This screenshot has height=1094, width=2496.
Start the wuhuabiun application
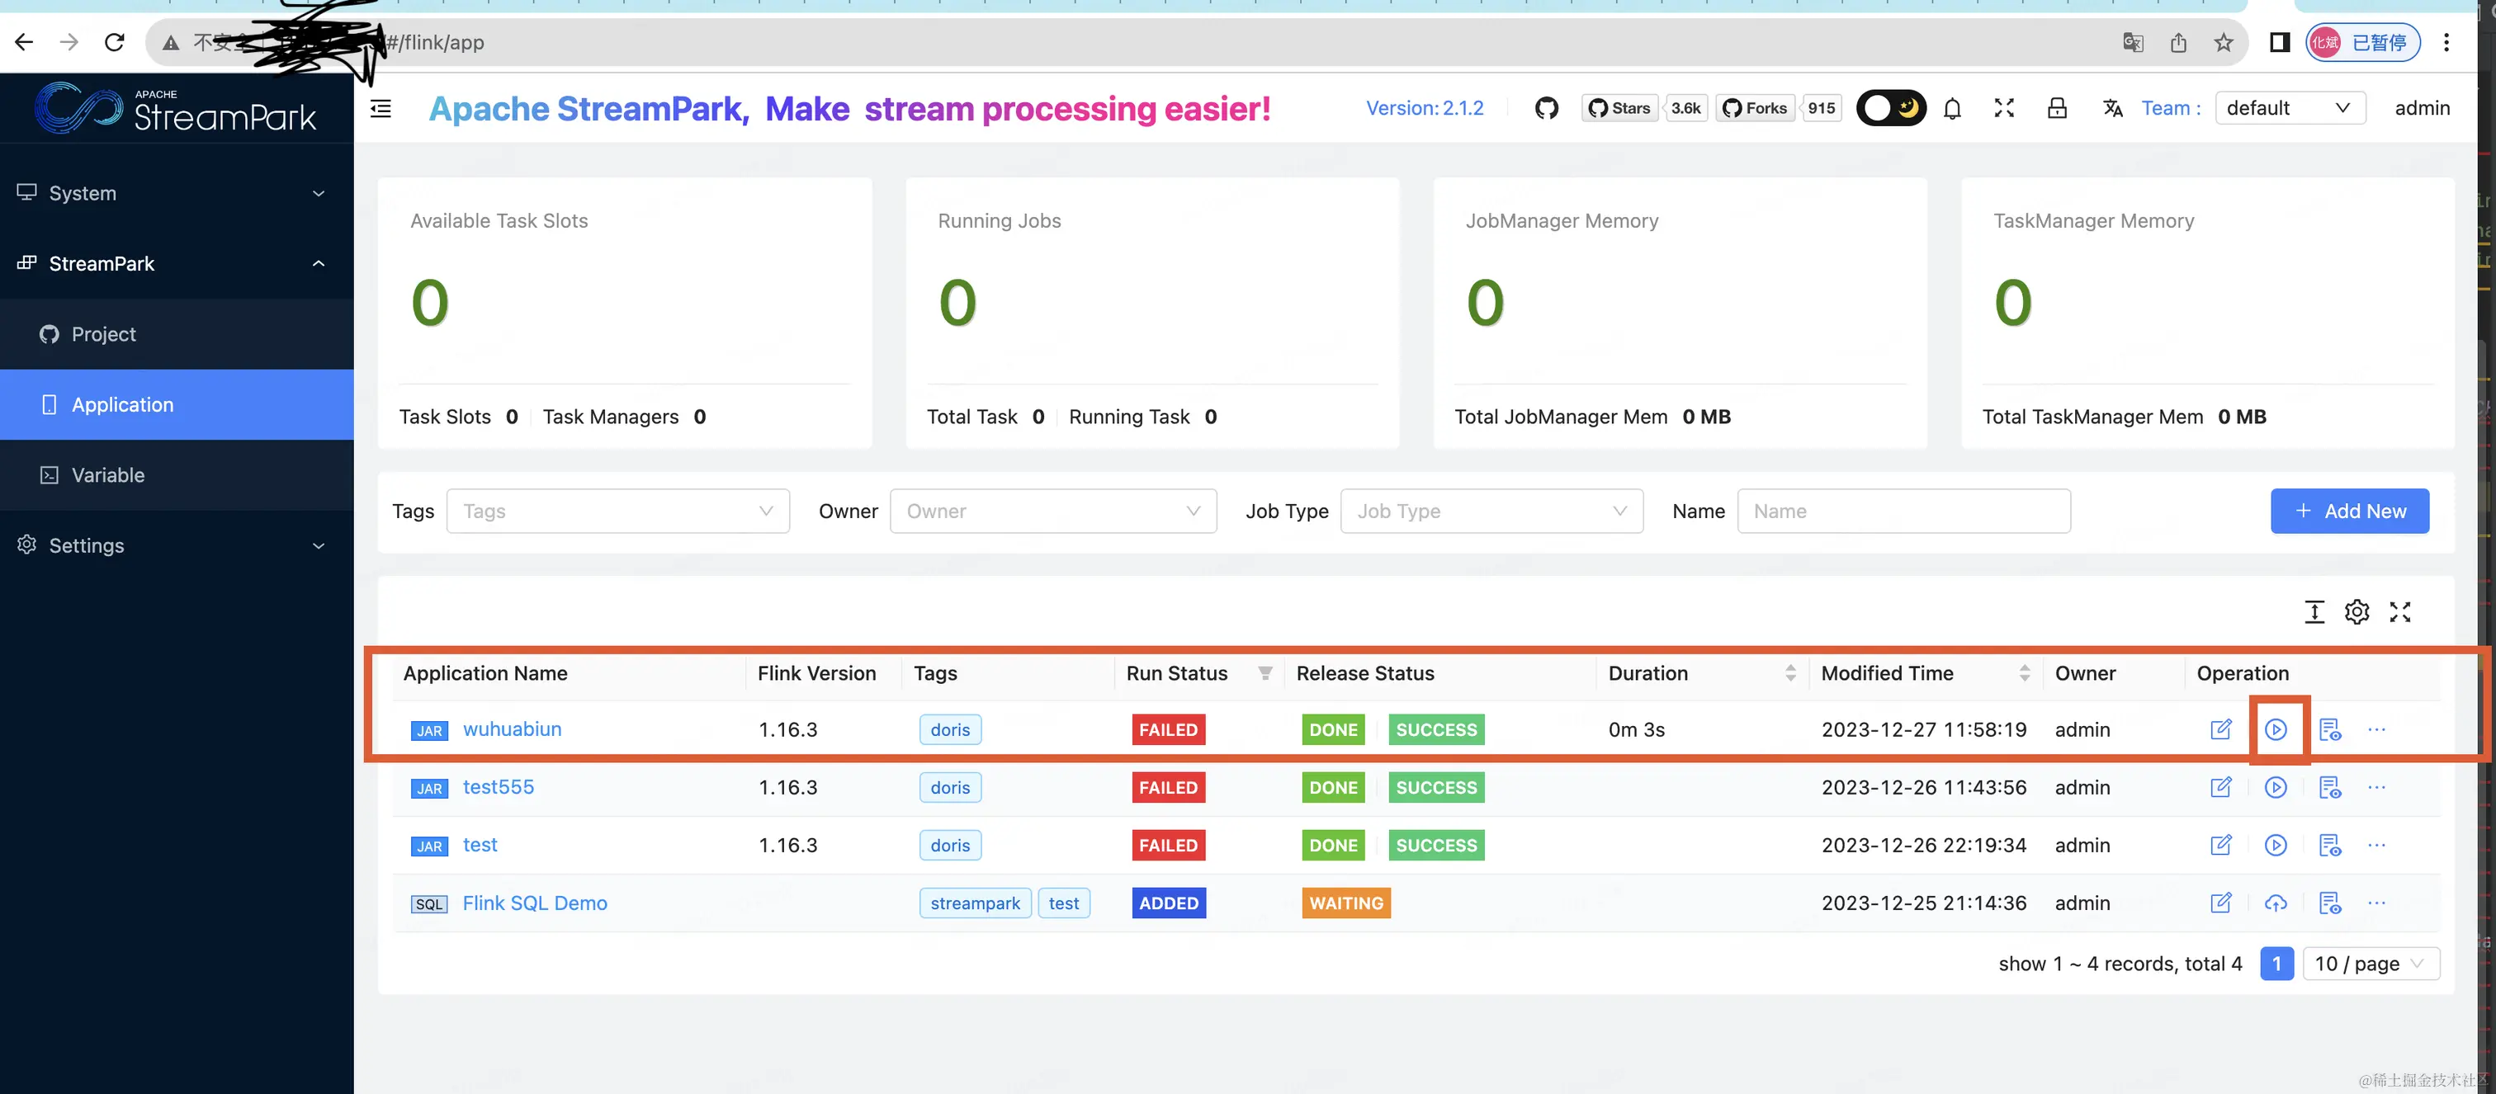(x=2275, y=729)
